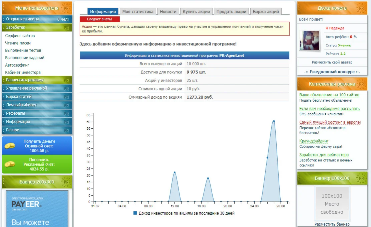The height and width of the screenshot is (227, 371).
Task: Expand Разместить рекламу menu section
Action: tap(37, 80)
